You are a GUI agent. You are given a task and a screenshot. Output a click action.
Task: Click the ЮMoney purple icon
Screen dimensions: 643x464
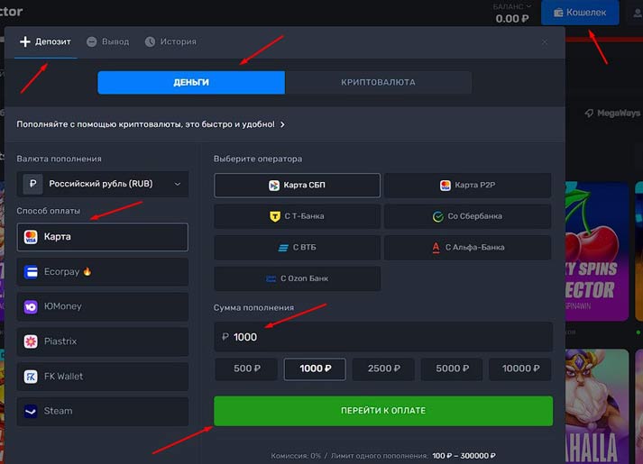point(31,306)
